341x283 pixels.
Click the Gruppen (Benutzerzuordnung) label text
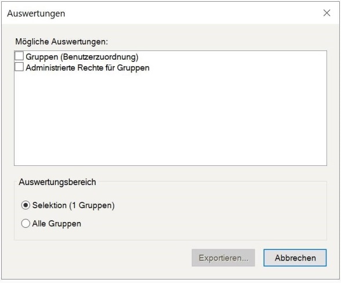click(x=82, y=57)
